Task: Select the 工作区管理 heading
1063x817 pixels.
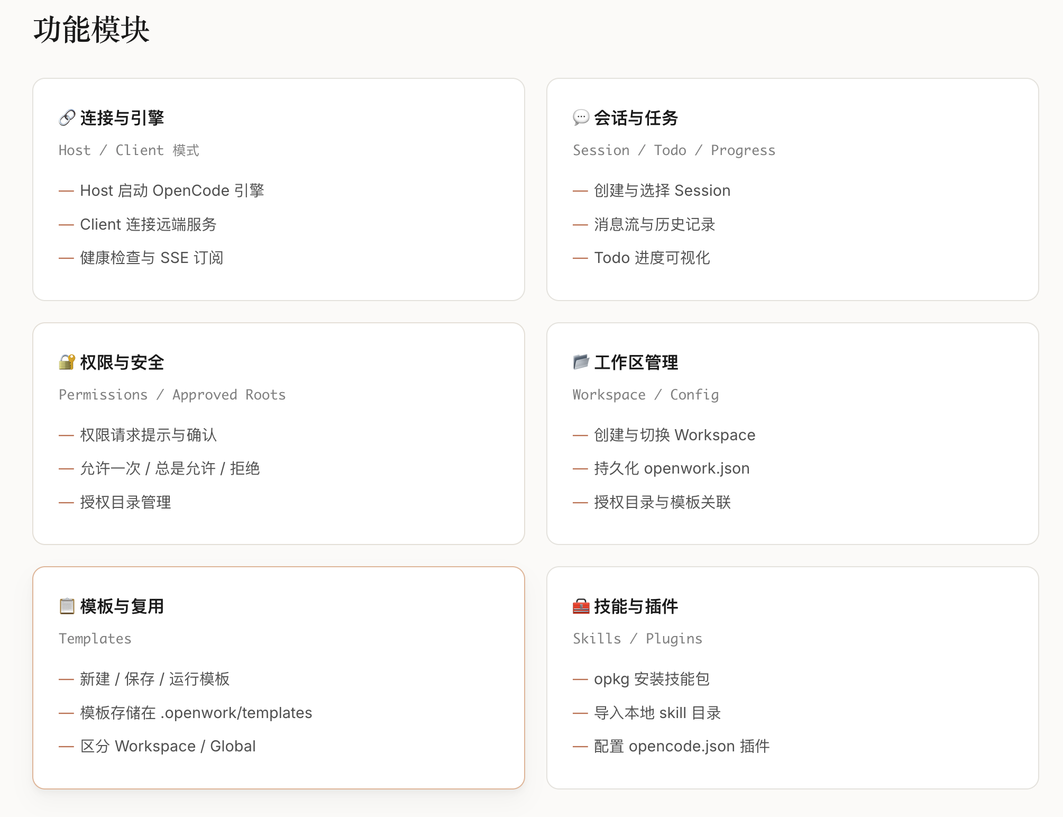Action: click(636, 362)
